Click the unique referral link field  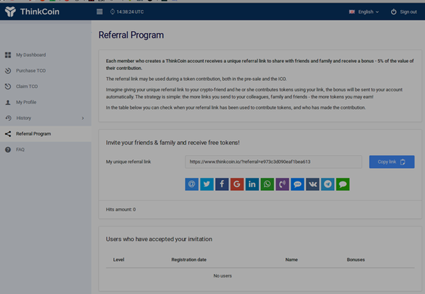(274, 162)
